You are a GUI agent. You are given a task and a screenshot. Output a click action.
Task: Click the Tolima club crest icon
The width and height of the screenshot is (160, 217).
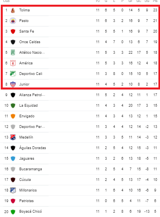[13, 10]
